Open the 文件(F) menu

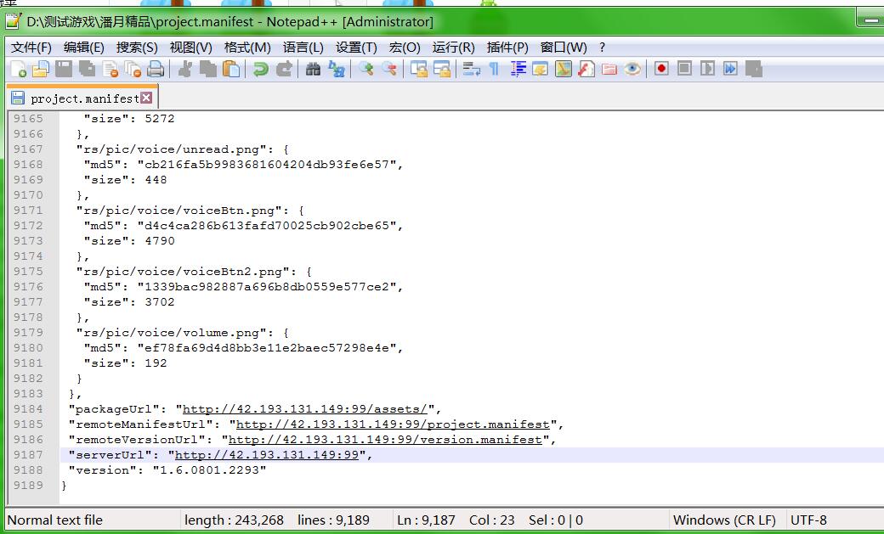pyautogui.click(x=31, y=48)
